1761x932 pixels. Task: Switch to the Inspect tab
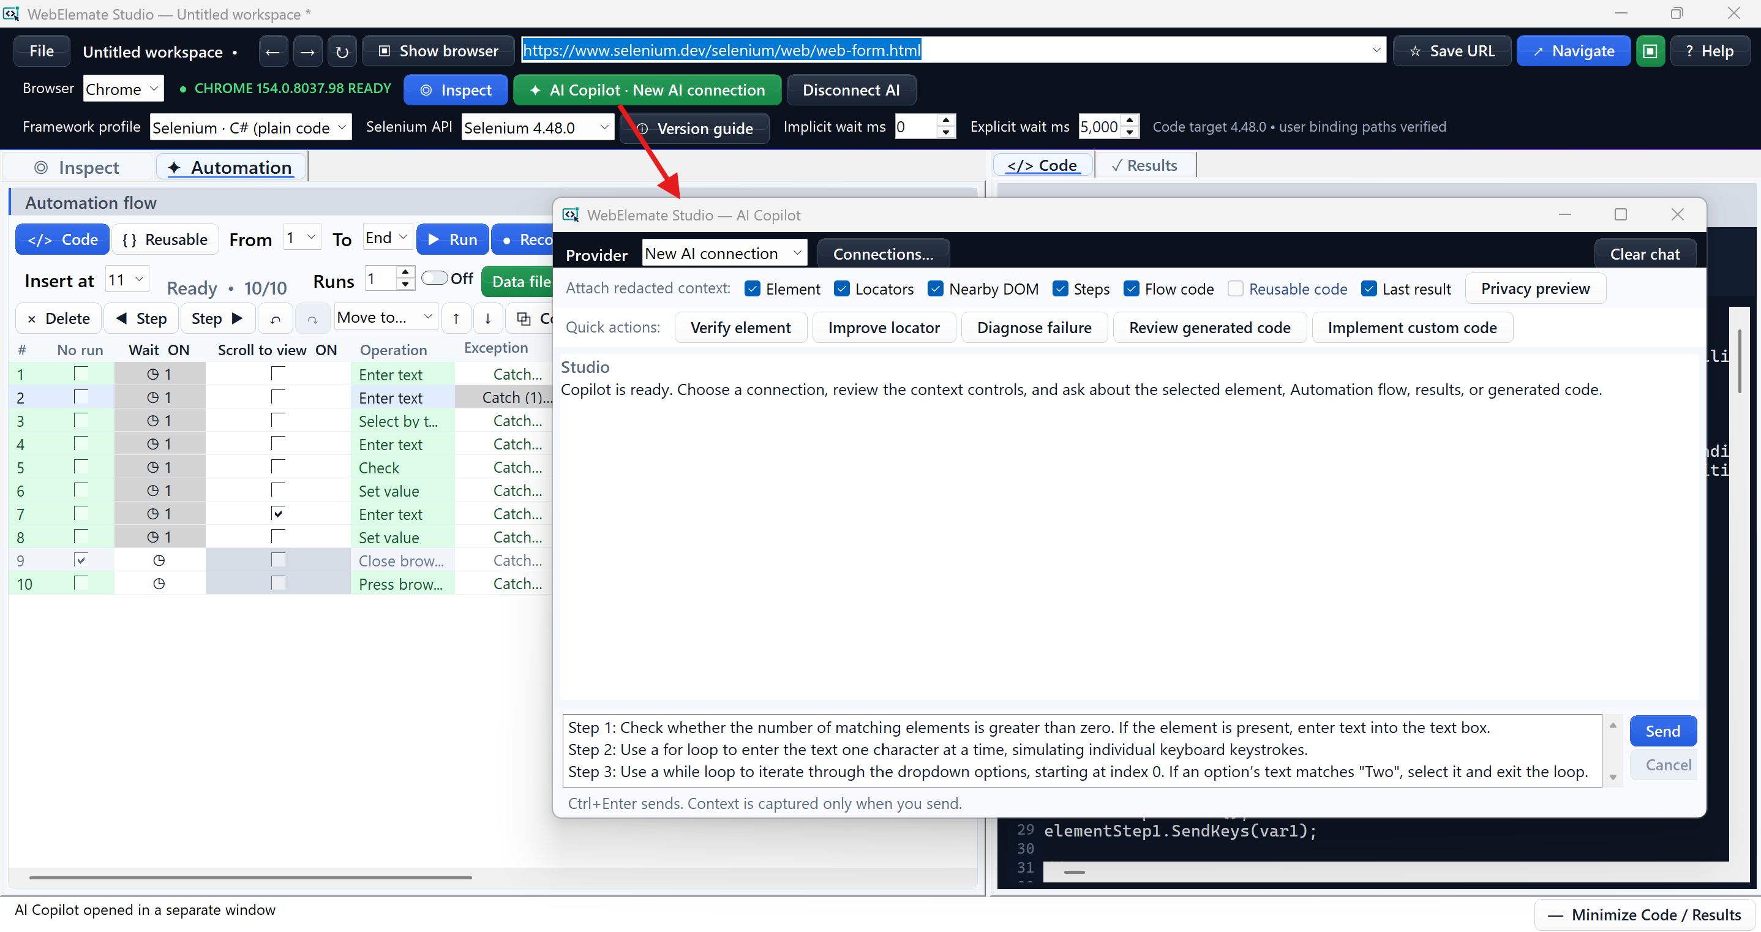coord(77,168)
